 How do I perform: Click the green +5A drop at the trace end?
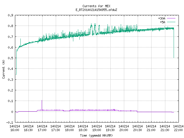click(174, 43)
